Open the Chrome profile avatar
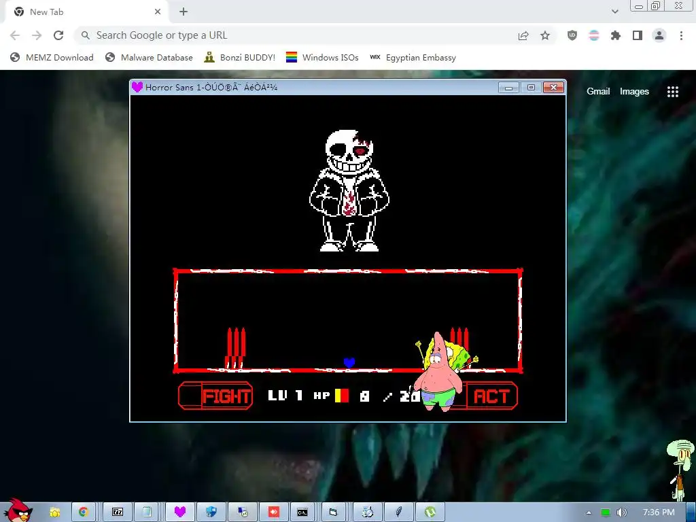 [659, 35]
